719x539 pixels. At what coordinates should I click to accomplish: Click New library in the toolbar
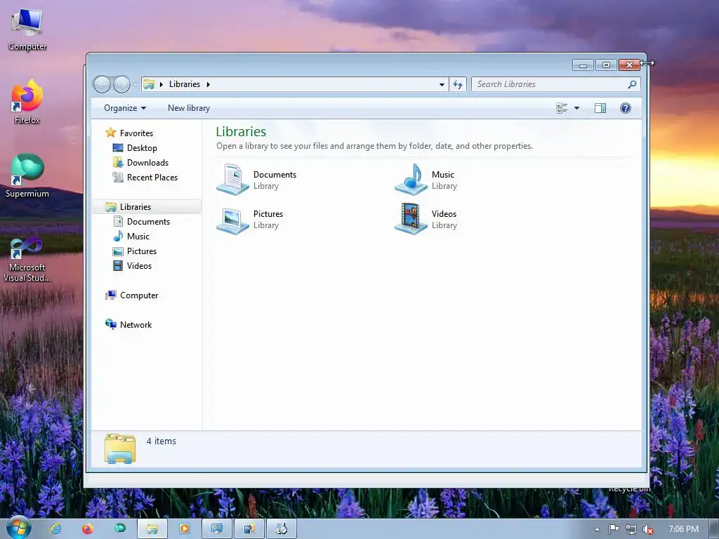pyautogui.click(x=189, y=108)
